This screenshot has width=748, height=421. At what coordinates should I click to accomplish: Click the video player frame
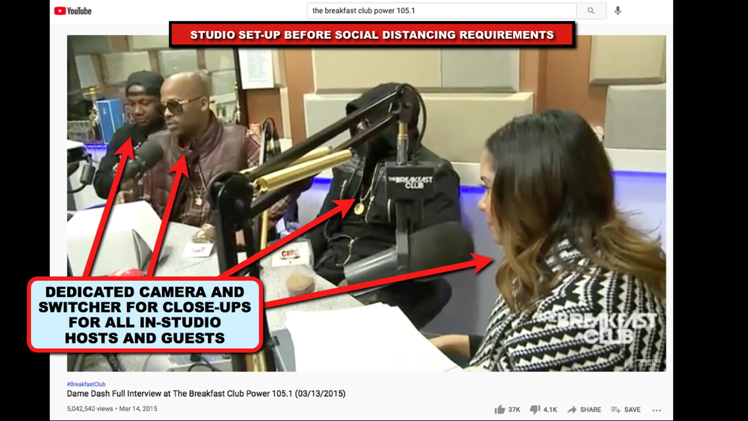click(x=366, y=203)
